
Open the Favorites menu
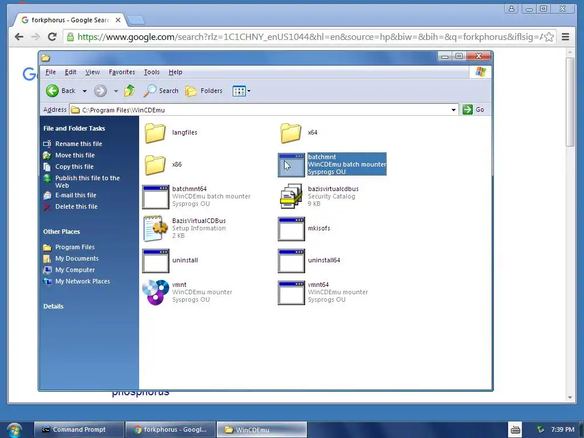122,72
